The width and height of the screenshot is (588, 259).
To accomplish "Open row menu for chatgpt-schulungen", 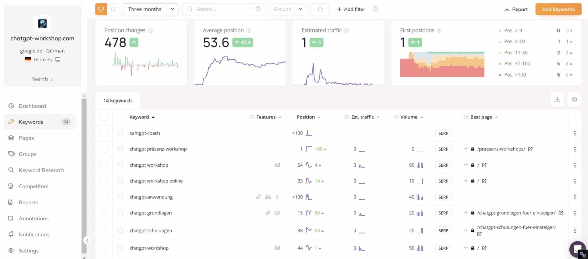I will [x=575, y=231].
